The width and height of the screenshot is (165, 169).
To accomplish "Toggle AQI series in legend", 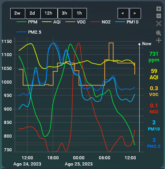I will 51,22.
